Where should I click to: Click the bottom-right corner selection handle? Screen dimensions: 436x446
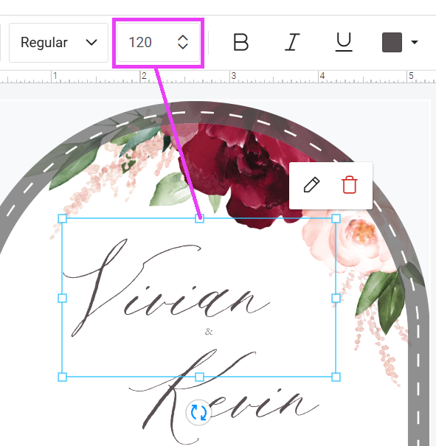pyautogui.click(x=336, y=377)
